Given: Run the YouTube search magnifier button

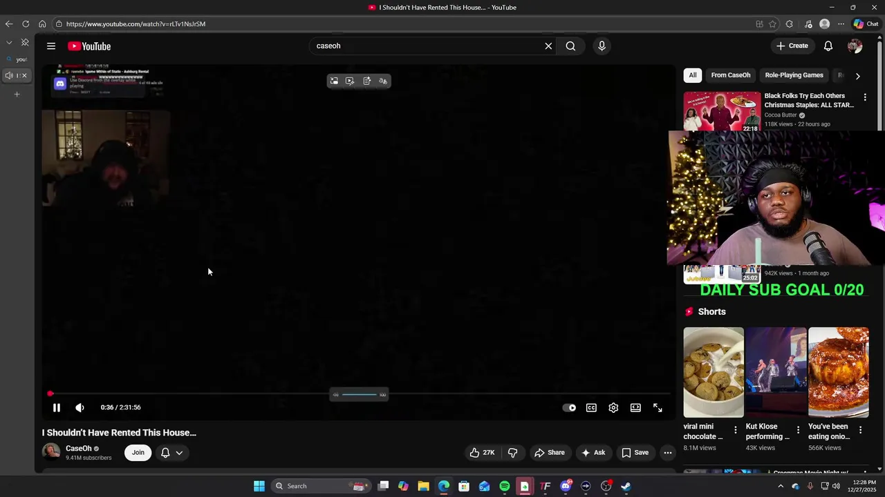Looking at the screenshot, I should (x=570, y=46).
